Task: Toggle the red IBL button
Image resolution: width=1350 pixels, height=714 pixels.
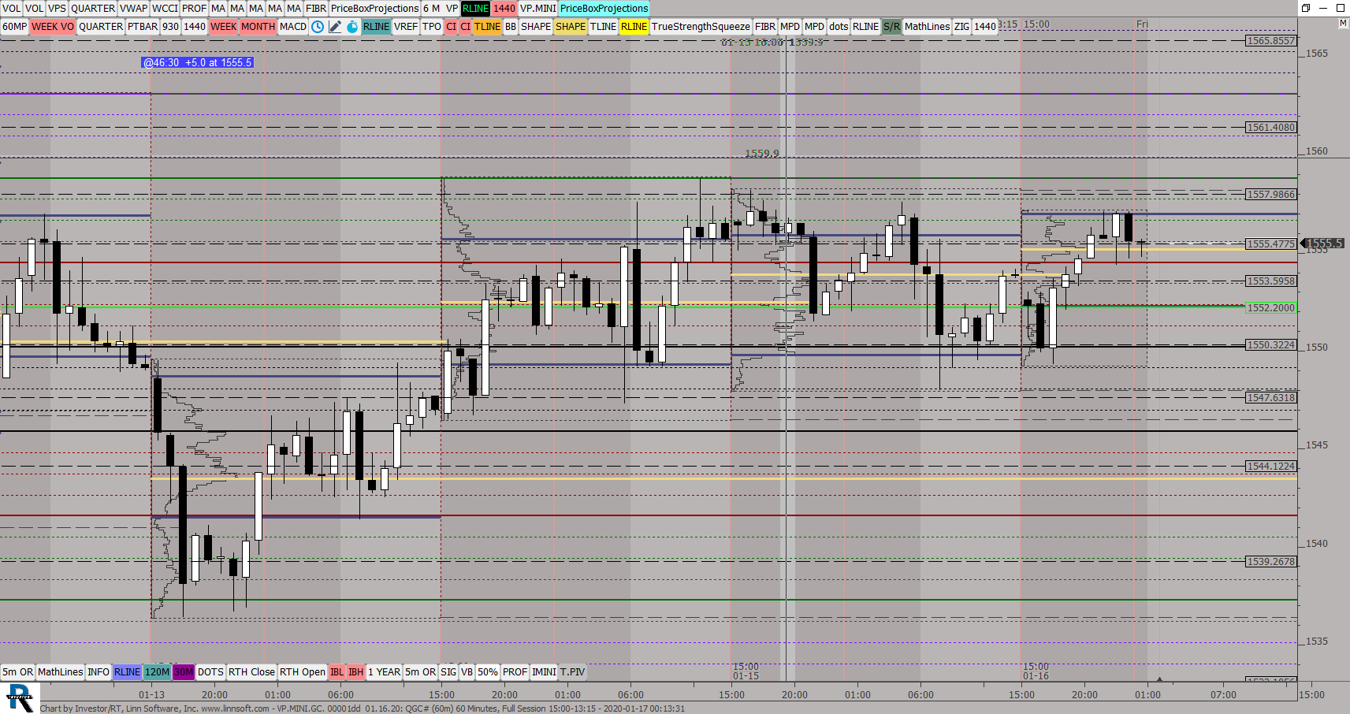Action: 337,672
